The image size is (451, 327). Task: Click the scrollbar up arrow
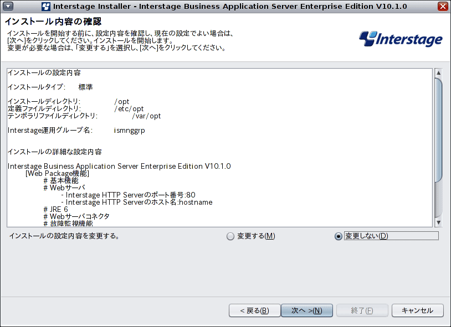(x=438, y=72)
